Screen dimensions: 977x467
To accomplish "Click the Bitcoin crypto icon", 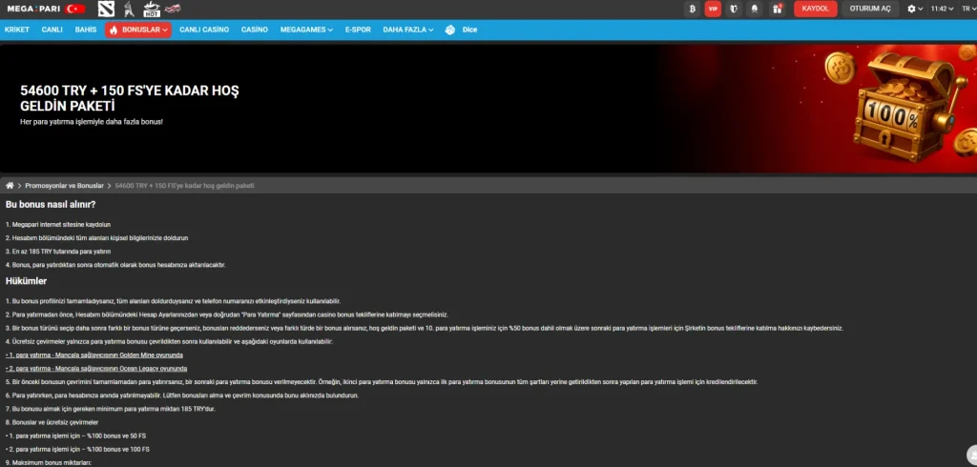I will pyautogui.click(x=692, y=9).
